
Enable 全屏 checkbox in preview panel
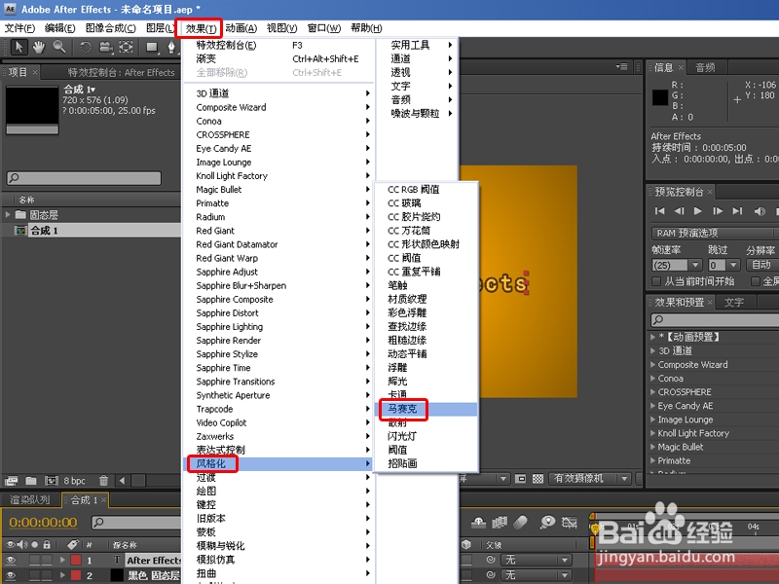point(756,281)
